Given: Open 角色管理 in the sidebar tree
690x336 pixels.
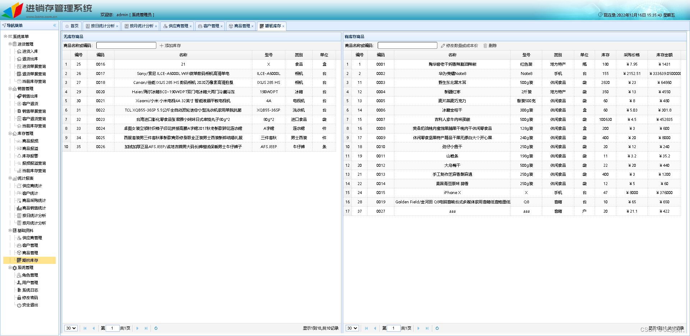Looking at the screenshot, I should [30, 275].
